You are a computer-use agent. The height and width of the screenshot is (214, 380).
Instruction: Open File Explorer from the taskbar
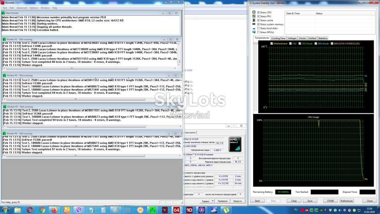[17, 210]
